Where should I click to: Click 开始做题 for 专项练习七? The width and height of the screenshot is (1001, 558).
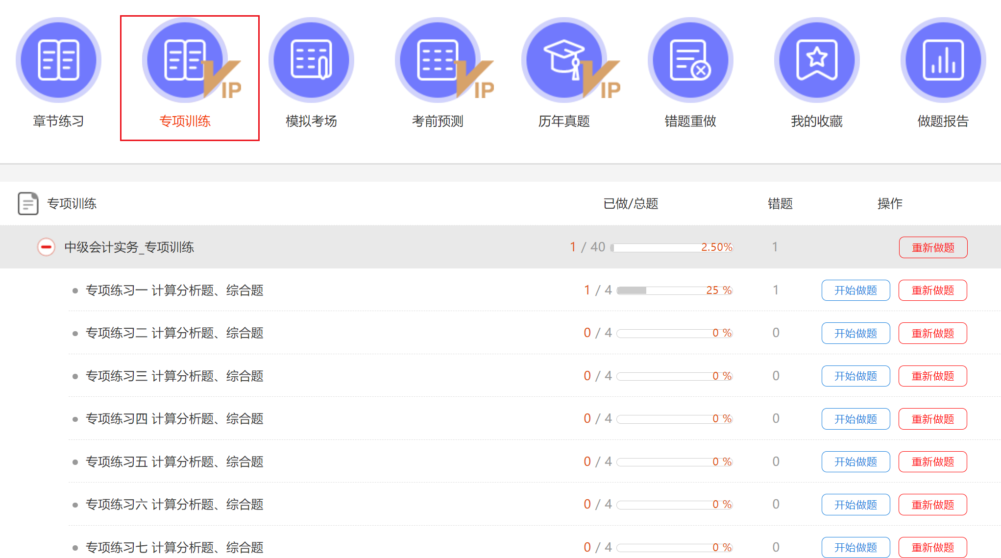click(x=855, y=547)
